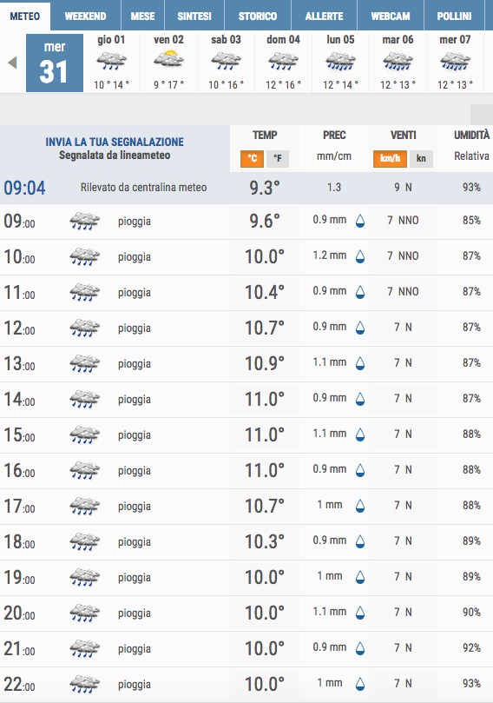This screenshot has height=703, width=493.
Task: Click the gio 01 rain cloud icon
Action: coord(111,61)
